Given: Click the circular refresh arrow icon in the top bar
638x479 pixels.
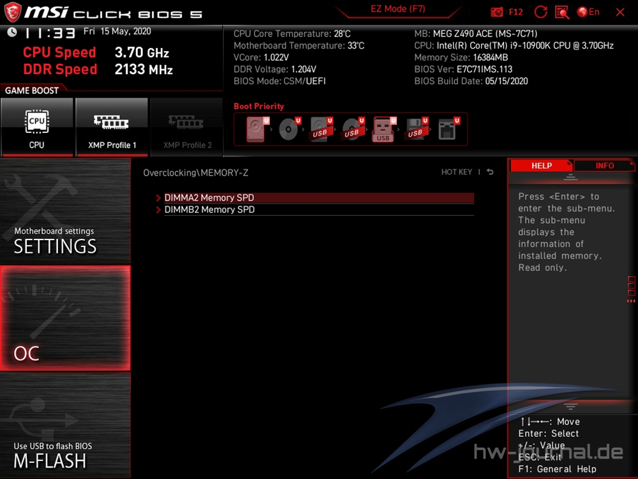Looking at the screenshot, I should coord(540,12).
